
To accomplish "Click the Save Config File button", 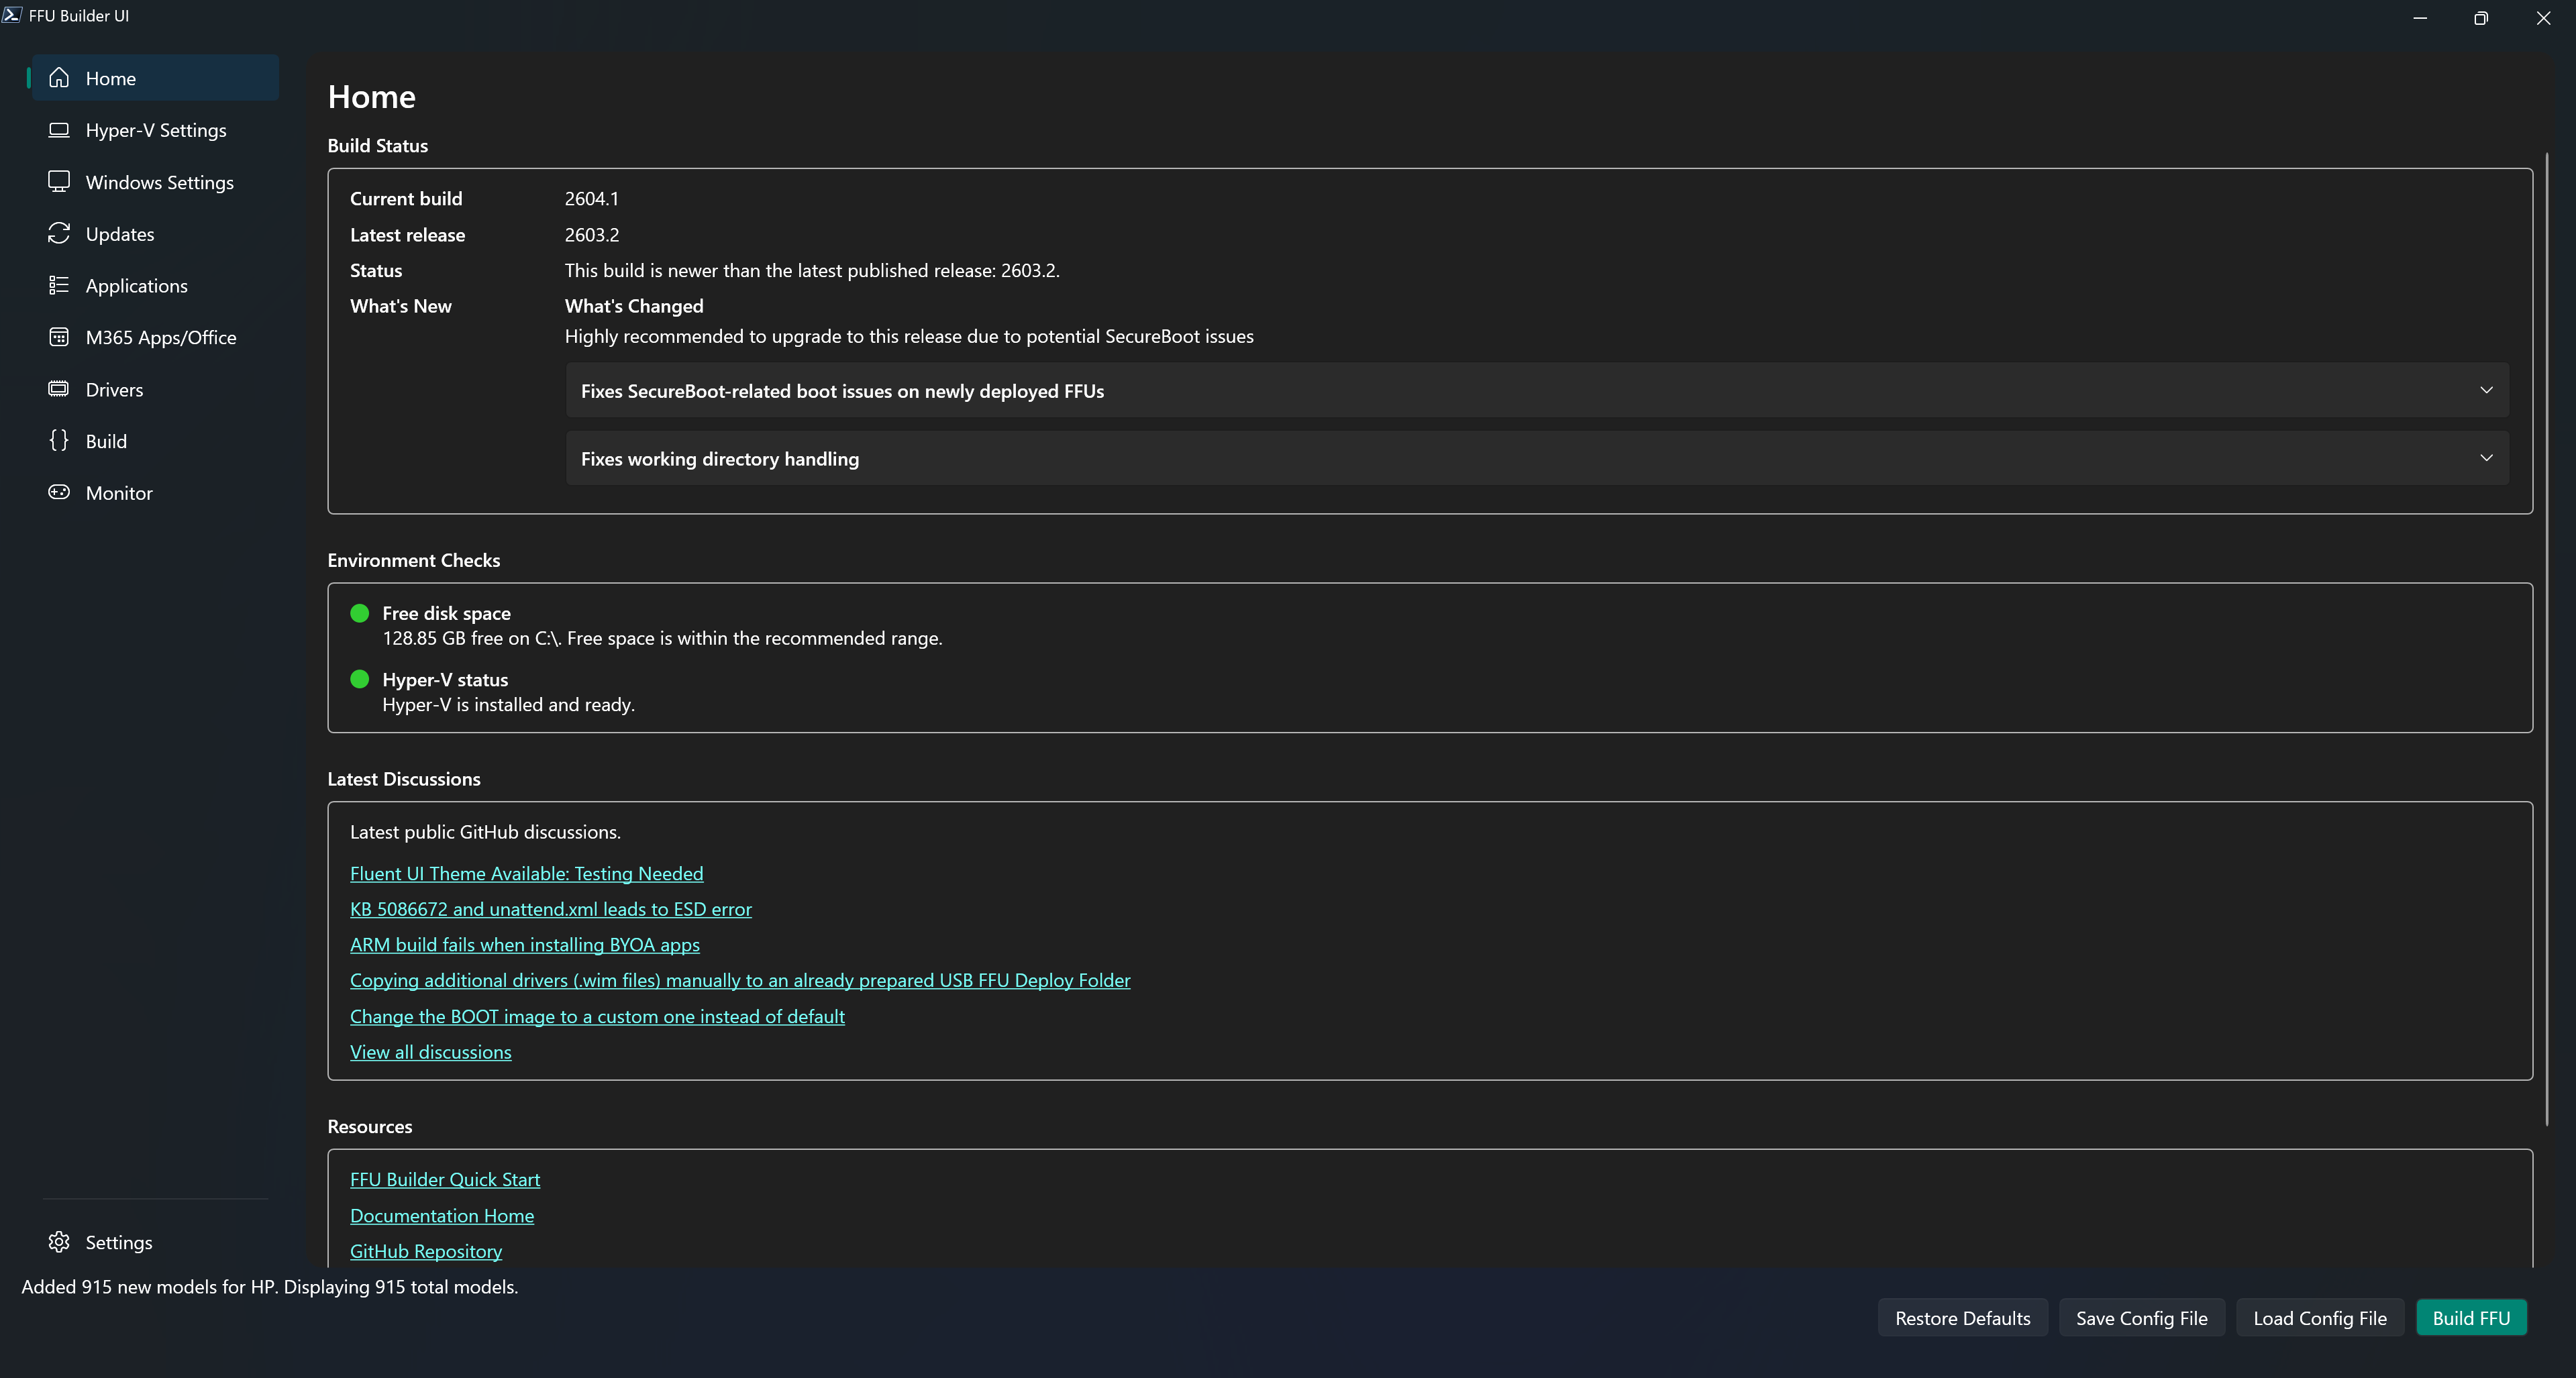I will (2141, 1318).
